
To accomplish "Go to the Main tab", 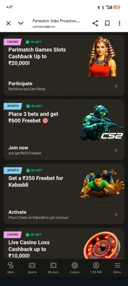I will (x=11, y=268).
